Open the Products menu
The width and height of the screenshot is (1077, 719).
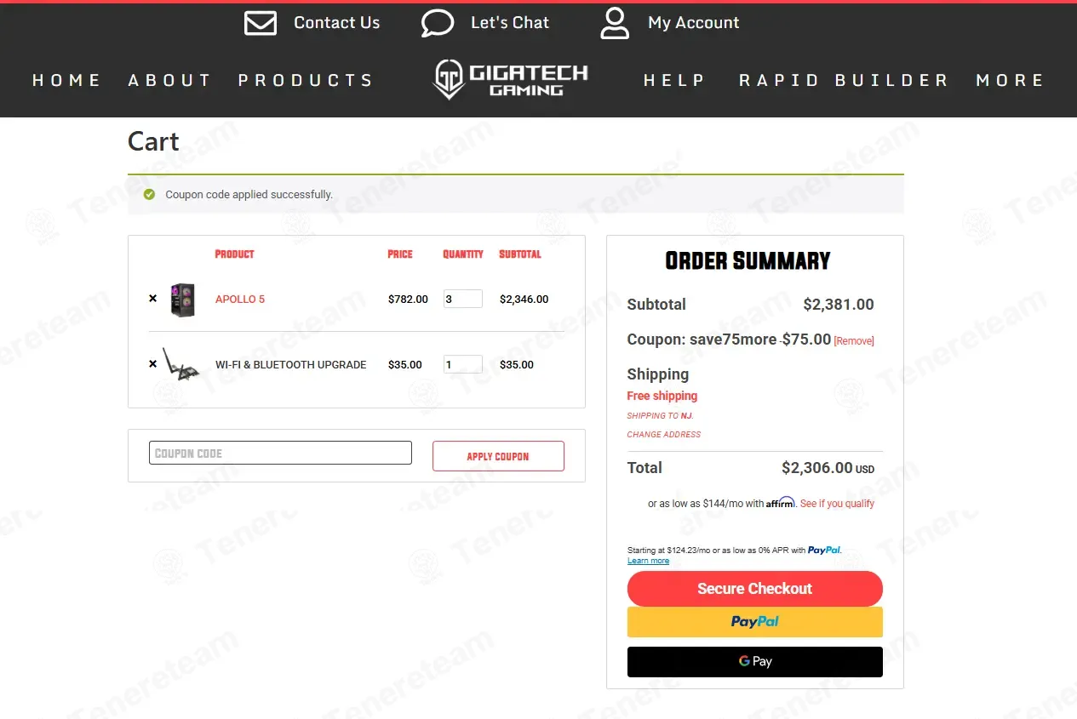(306, 80)
